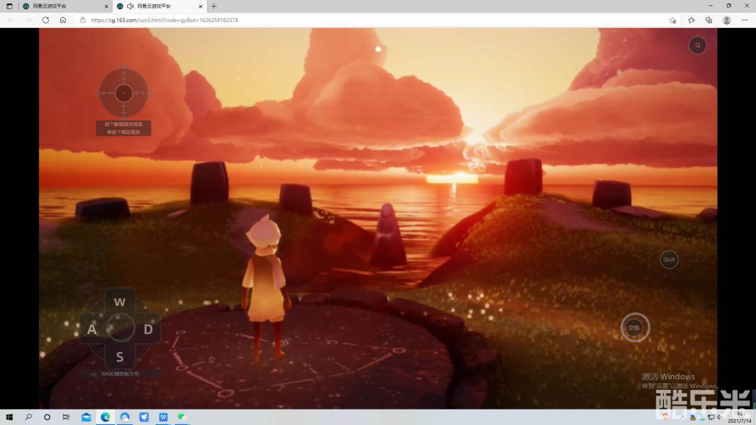Open the browser profile account icon

point(727,20)
